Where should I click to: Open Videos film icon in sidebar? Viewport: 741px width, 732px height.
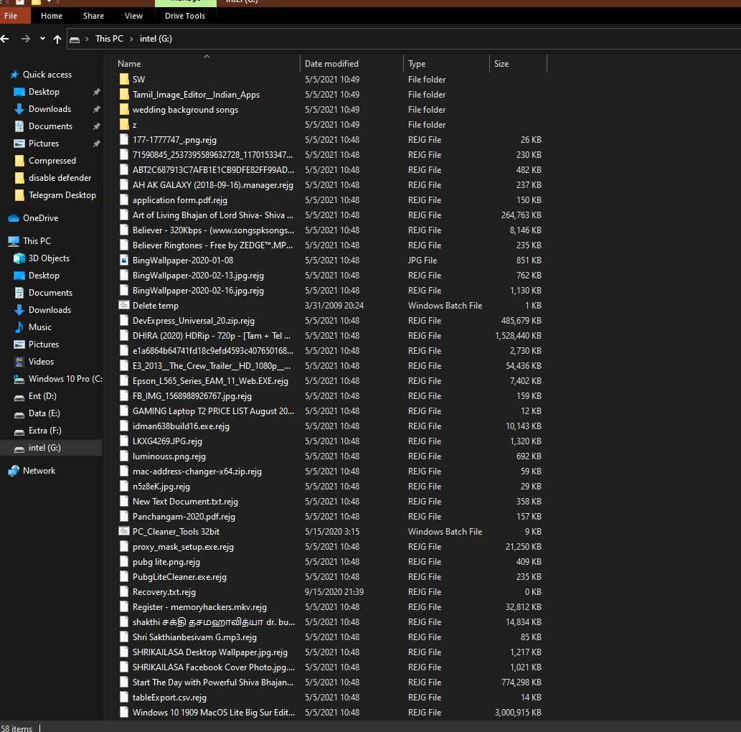click(19, 362)
